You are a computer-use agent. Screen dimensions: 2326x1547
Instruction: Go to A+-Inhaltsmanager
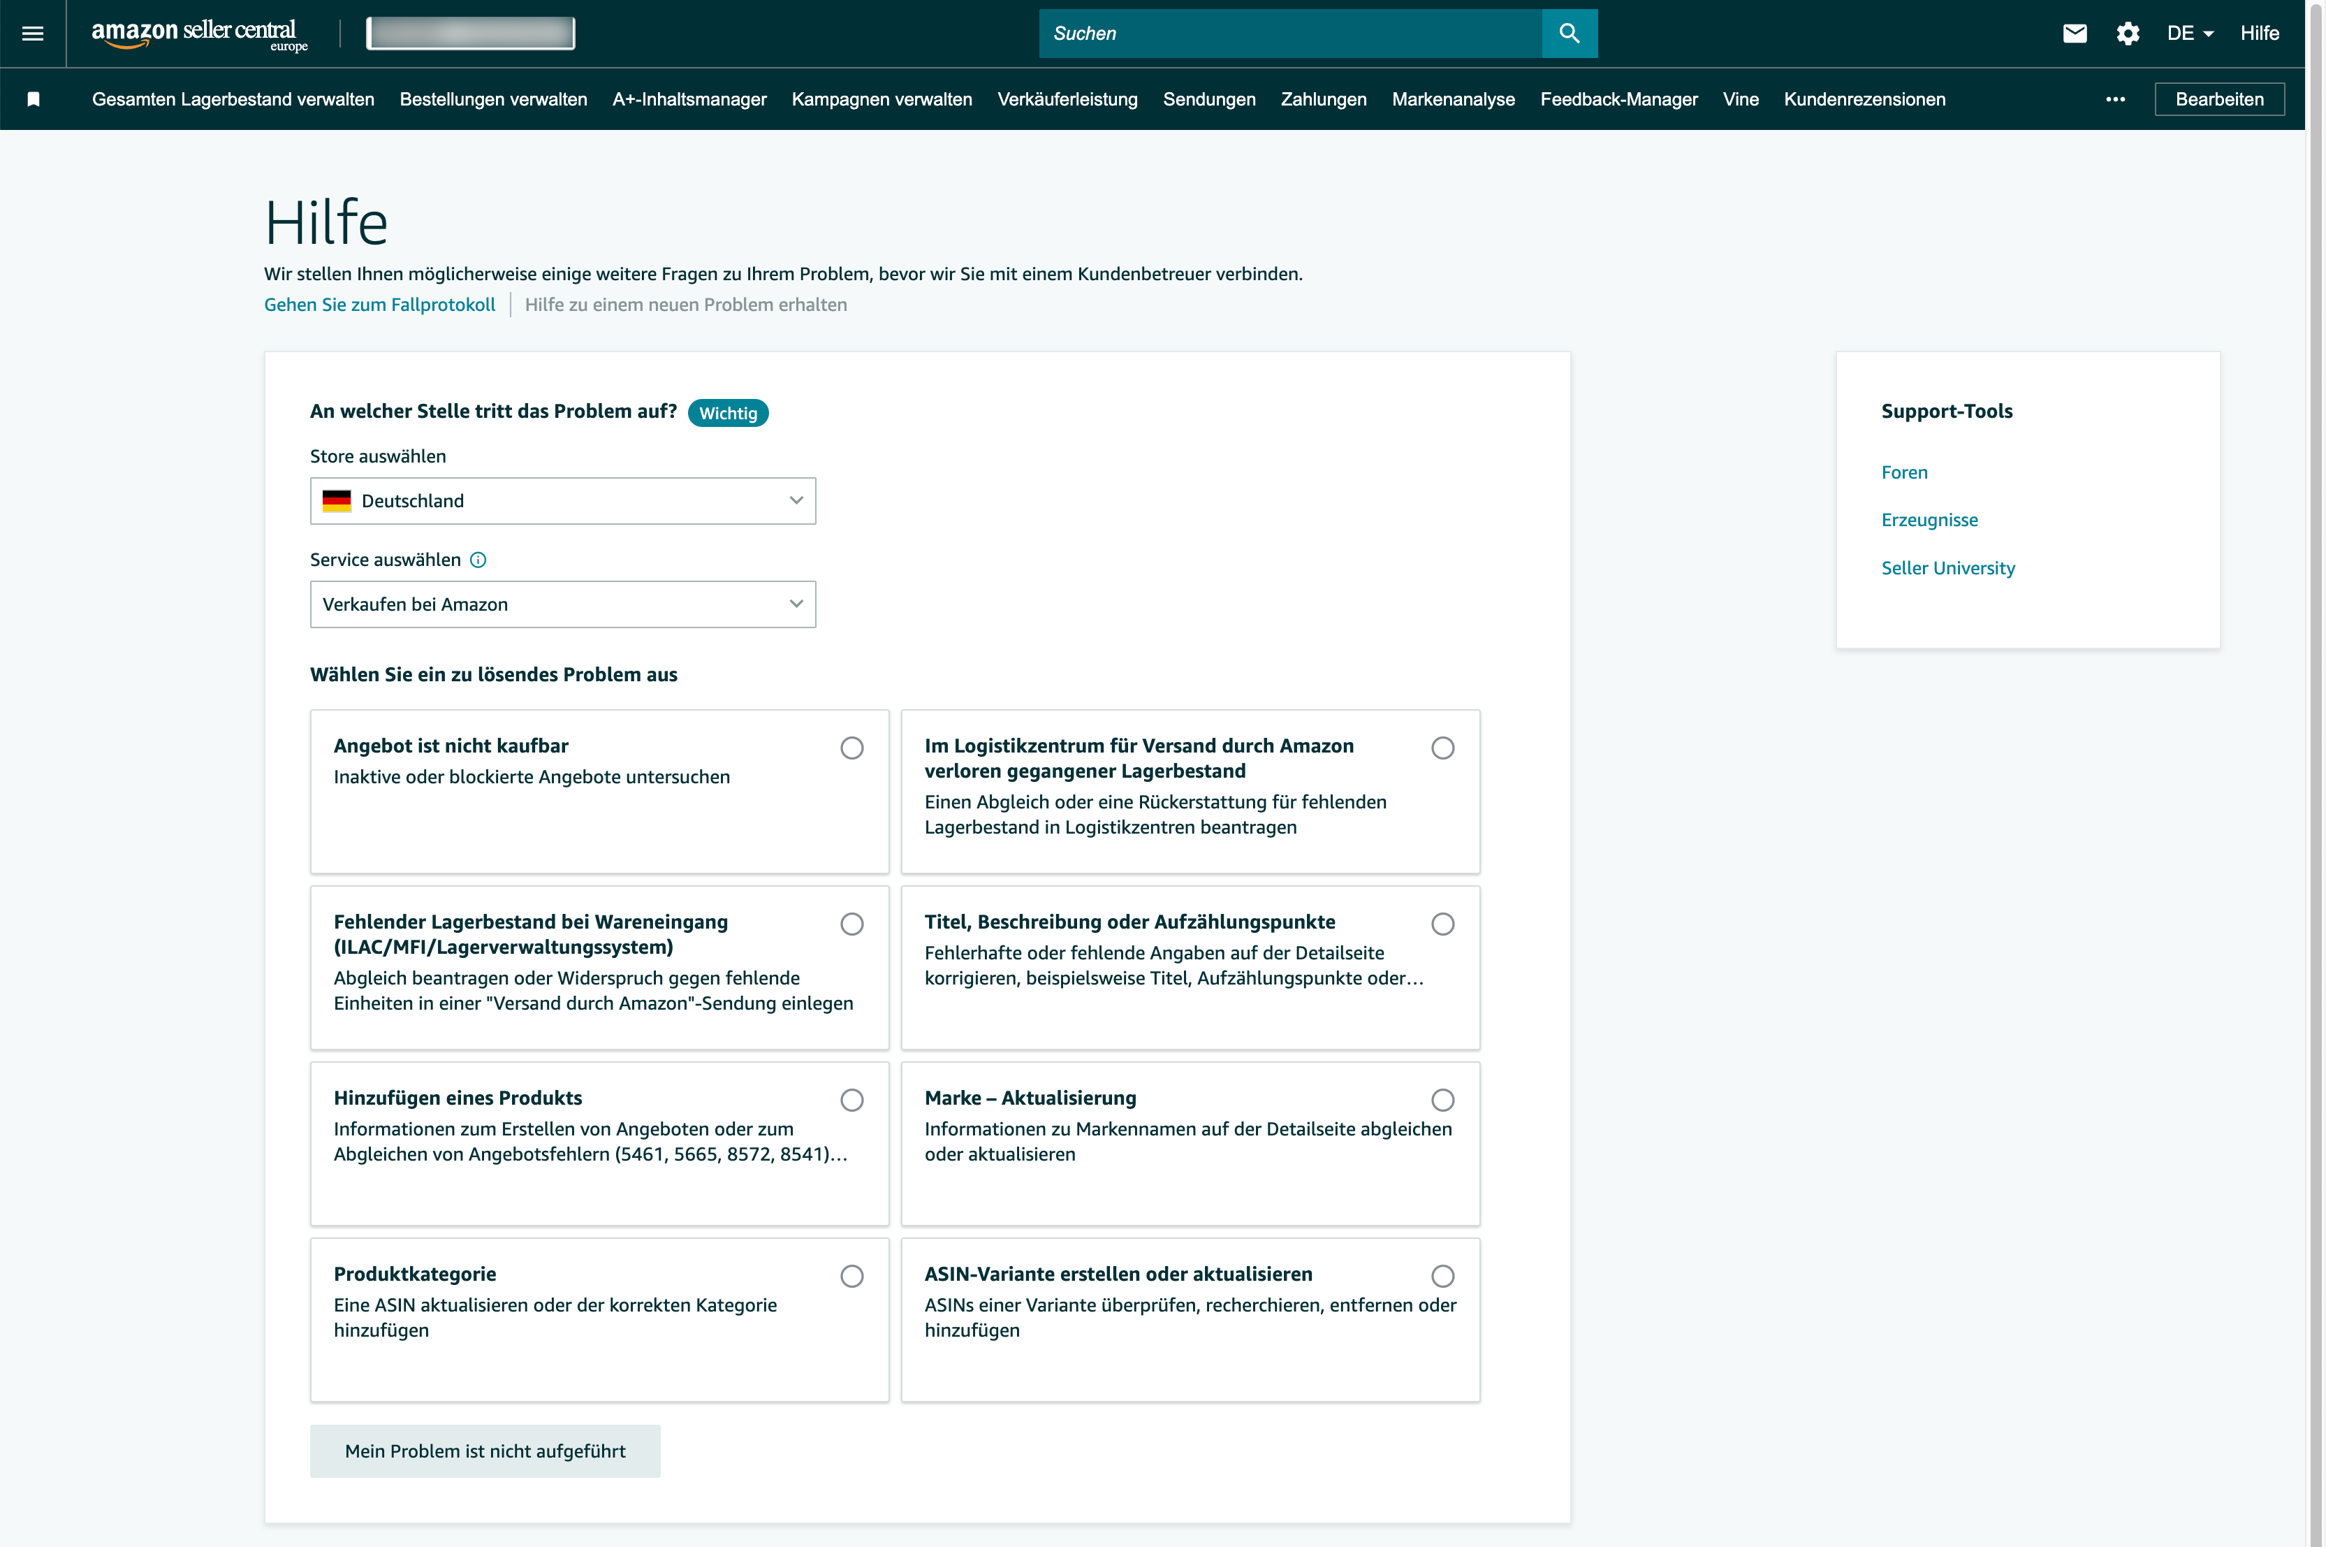coord(689,99)
